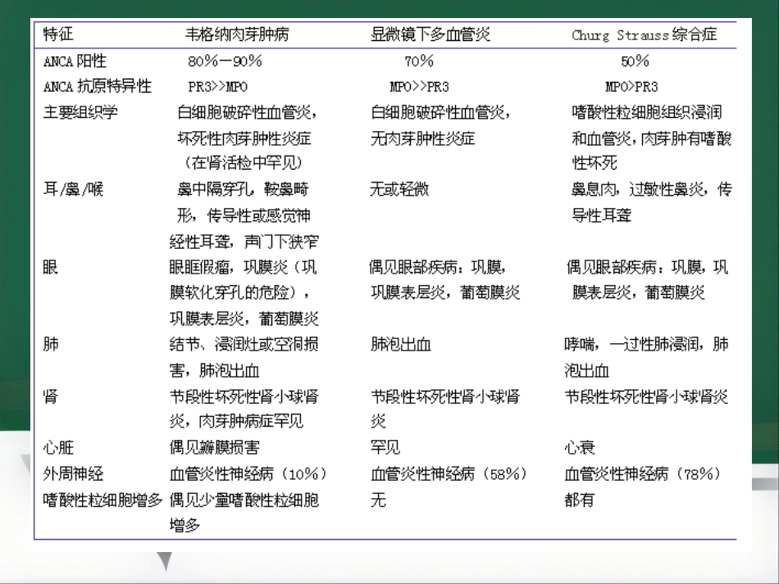779x584 pixels.
Task: Click the row label '主要组织学'
Action: point(80,112)
